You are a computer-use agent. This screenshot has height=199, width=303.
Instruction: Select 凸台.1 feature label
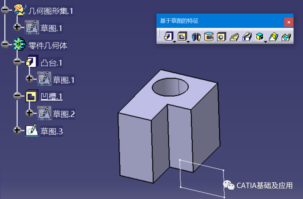click(x=52, y=63)
